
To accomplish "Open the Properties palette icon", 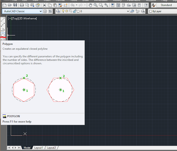I will pos(113,5).
